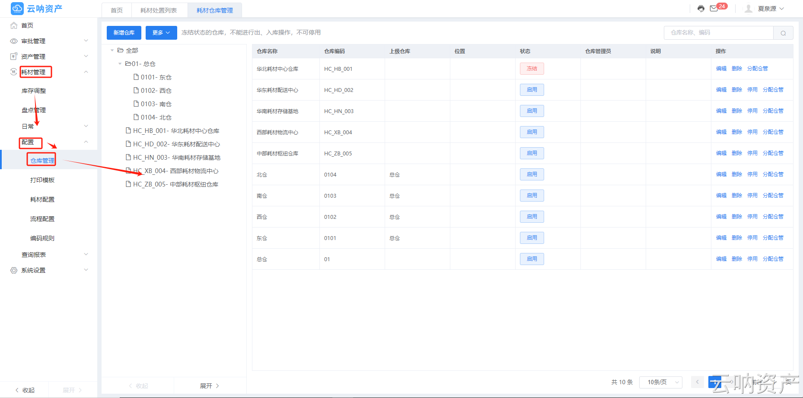Collapse the 配置 submenu chevron
803x398 pixels.
(86, 142)
